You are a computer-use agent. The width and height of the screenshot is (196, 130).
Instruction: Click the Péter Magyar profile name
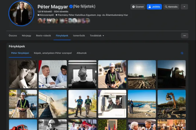53,6
